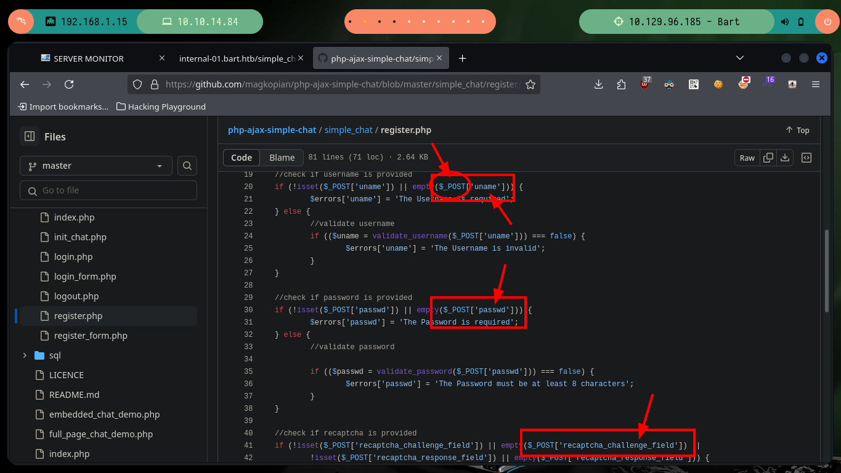
Task: Click the Raw button
Action: (747, 158)
